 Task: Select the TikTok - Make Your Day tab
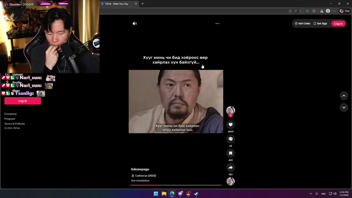pos(117,4)
